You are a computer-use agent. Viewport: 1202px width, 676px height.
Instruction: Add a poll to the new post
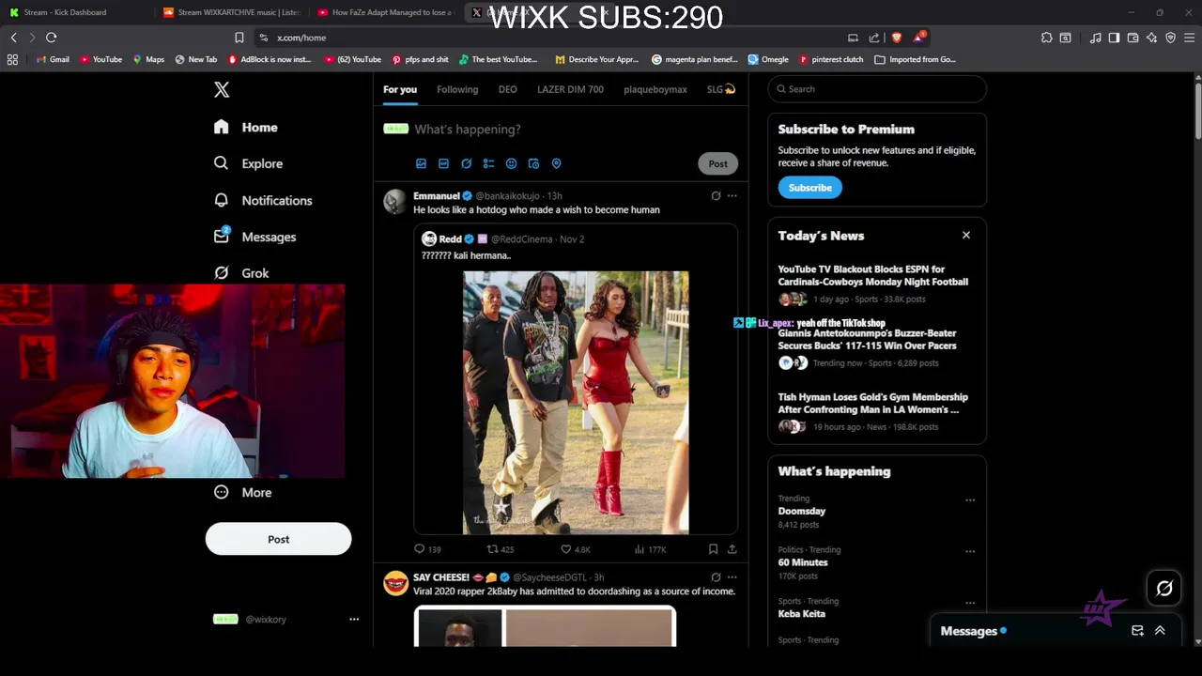(488, 163)
